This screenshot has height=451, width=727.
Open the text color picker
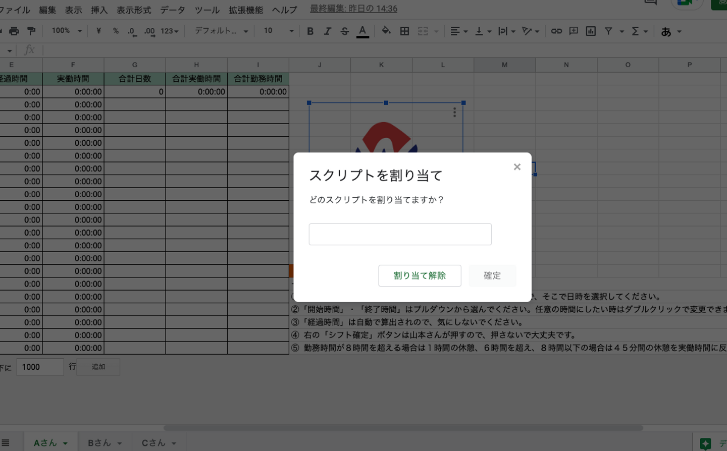tap(362, 31)
